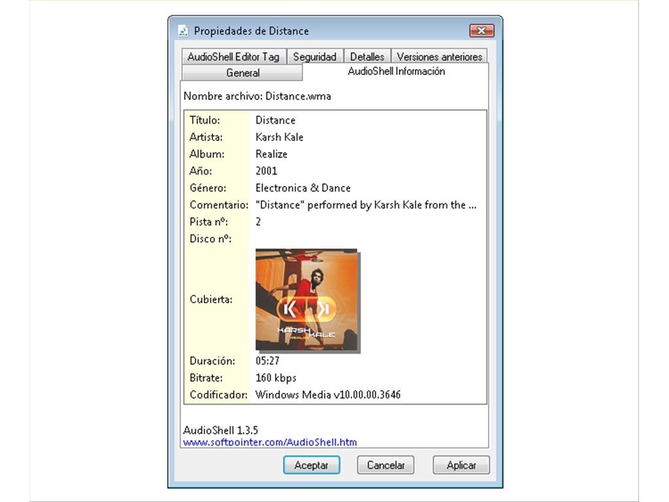Click the Karsh Kale album cover thumbnail
The image size is (669, 502).
(x=306, y=299)
